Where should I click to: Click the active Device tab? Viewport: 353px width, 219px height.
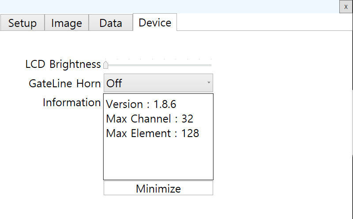[x=155, y=22]
